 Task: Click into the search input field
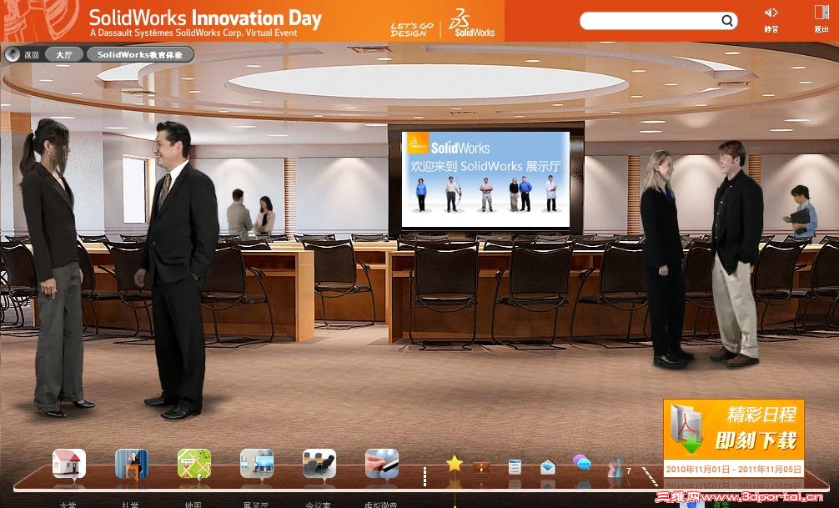[650, 21]
